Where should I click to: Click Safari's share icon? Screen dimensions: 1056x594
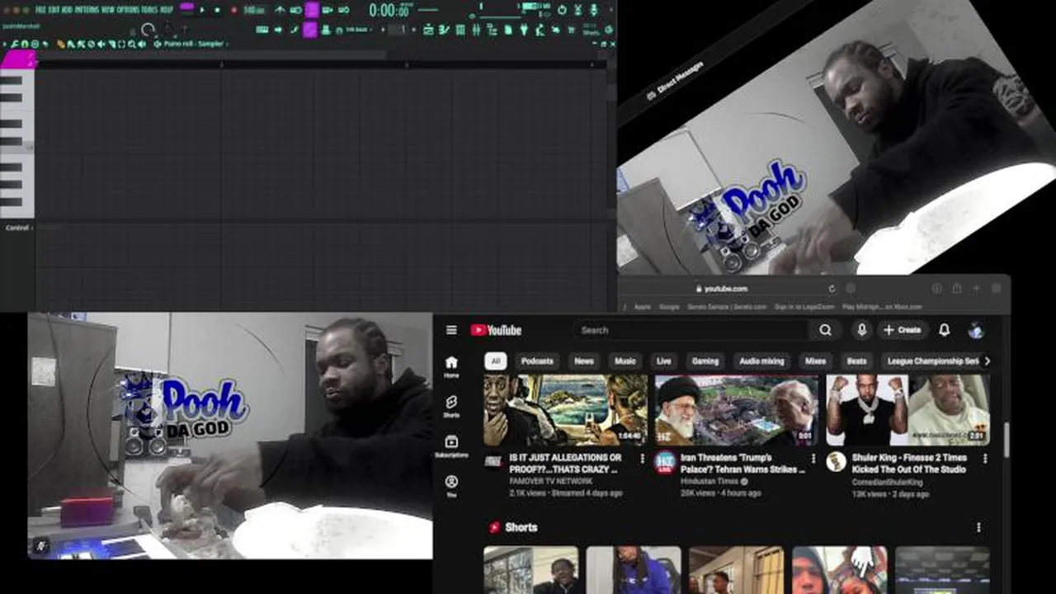point(956,289)
